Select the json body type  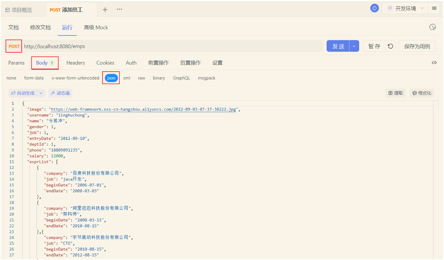111,78
